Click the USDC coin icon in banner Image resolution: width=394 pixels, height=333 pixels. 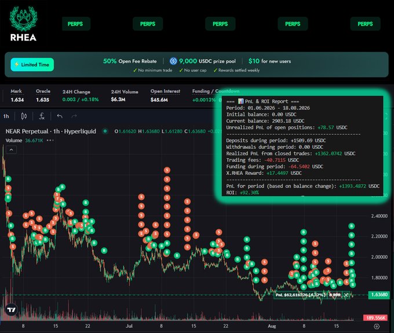[173, 61]
